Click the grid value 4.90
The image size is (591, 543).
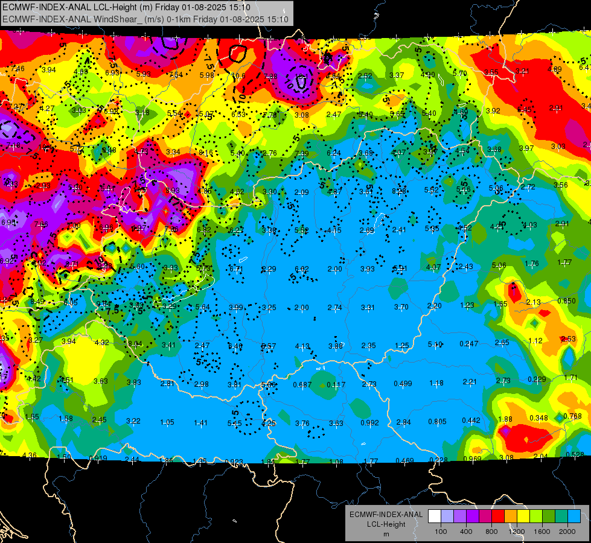428,75
